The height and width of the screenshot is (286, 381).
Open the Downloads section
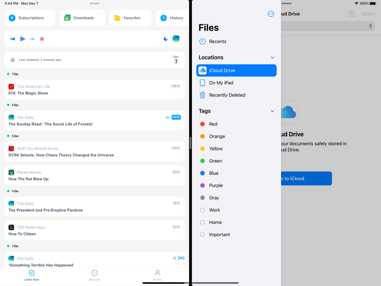pyautogui.click(x=82, y=18)
